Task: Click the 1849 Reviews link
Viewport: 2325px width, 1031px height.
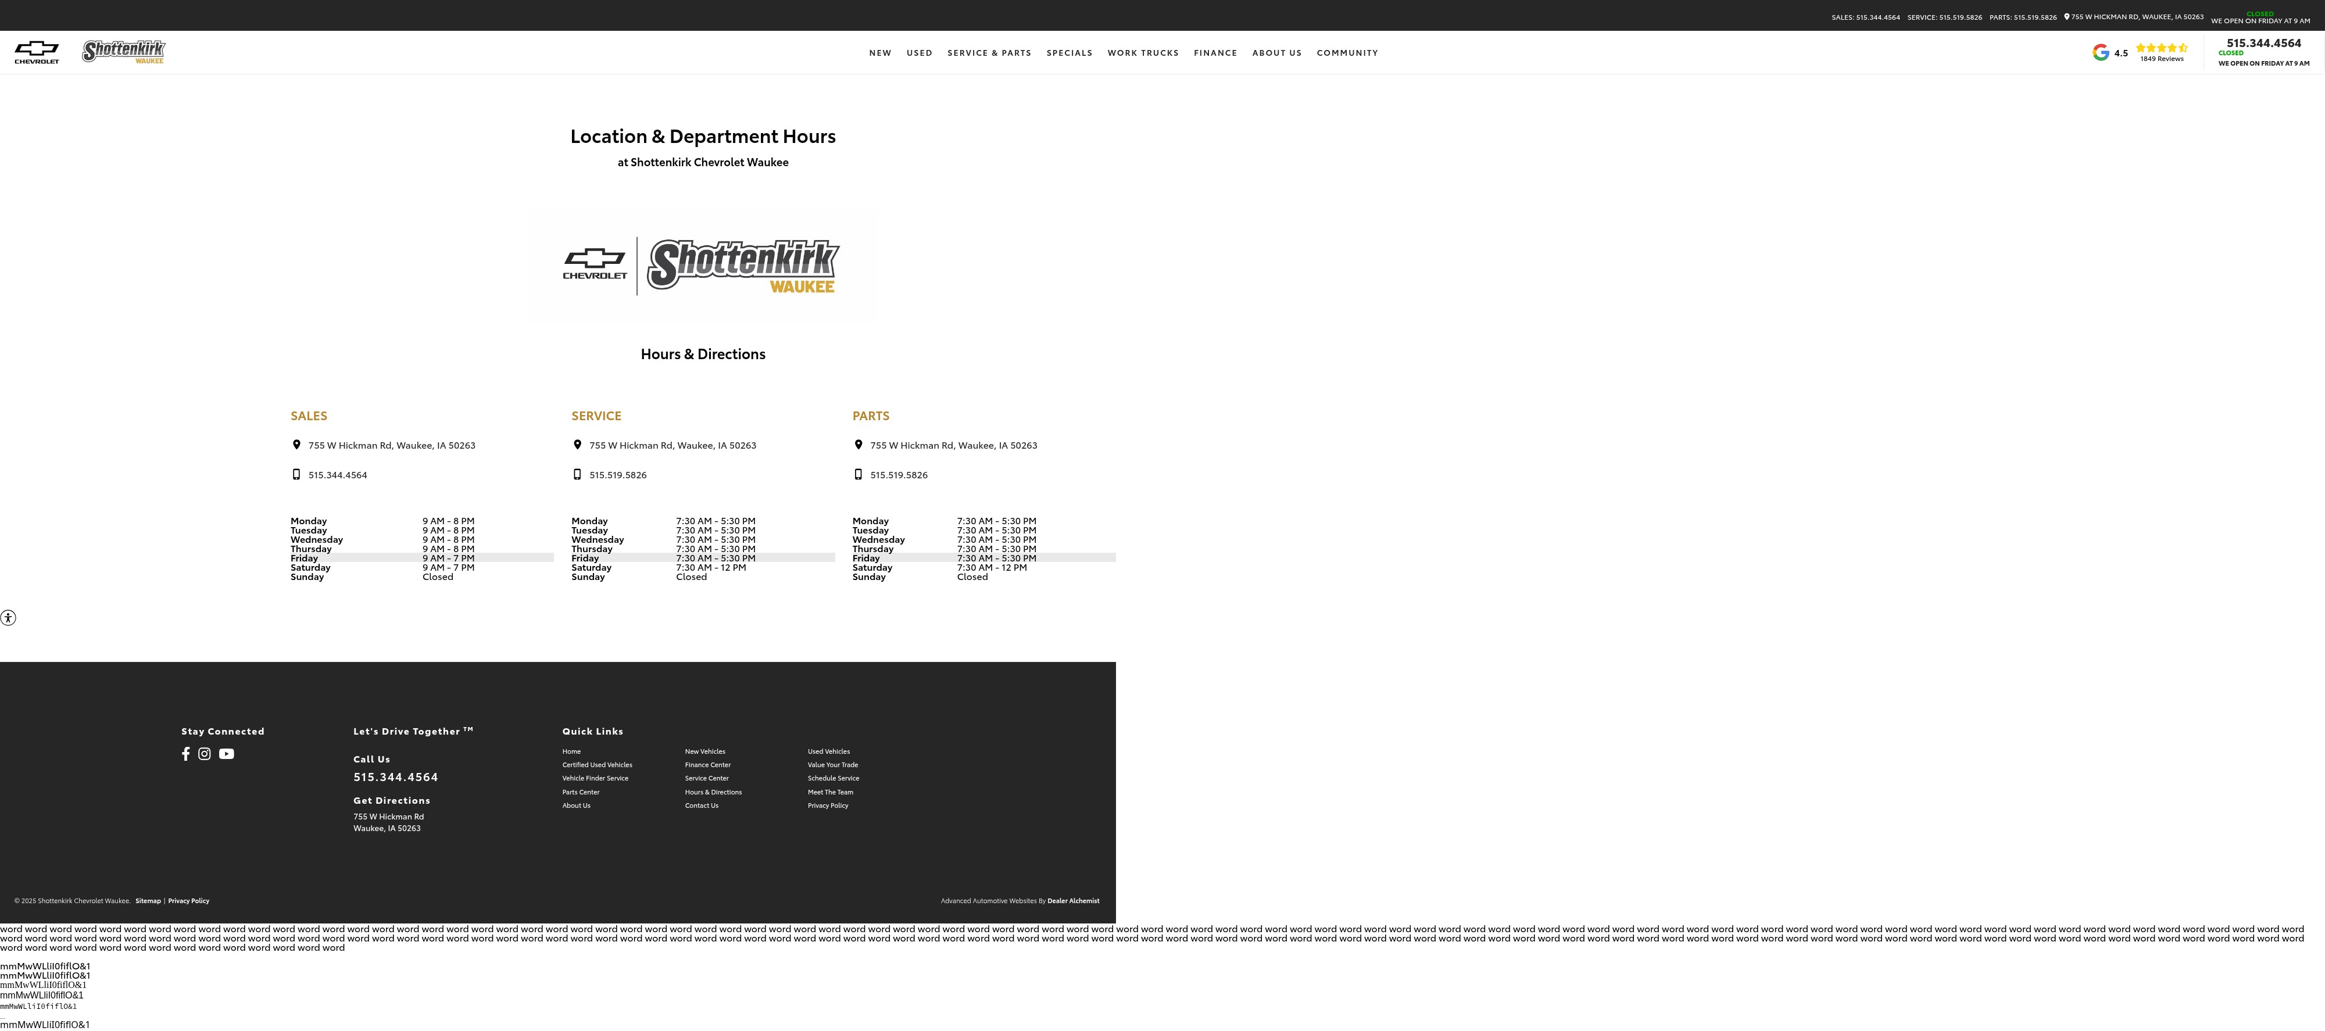Action: pyautogui.click(x=2162, y=59)
